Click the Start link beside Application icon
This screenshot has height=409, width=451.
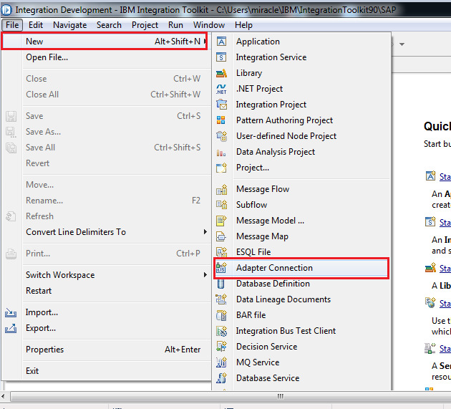(445, 176)
